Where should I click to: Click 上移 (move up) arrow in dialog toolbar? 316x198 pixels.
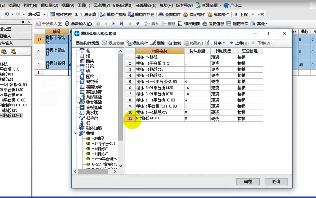pos(231,43)
